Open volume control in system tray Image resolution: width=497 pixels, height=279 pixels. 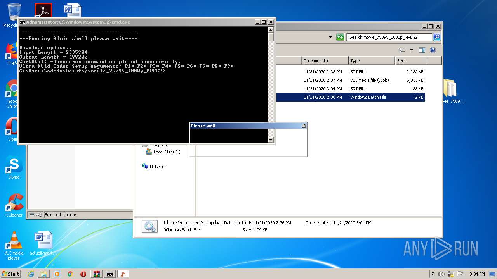point(441,274)
